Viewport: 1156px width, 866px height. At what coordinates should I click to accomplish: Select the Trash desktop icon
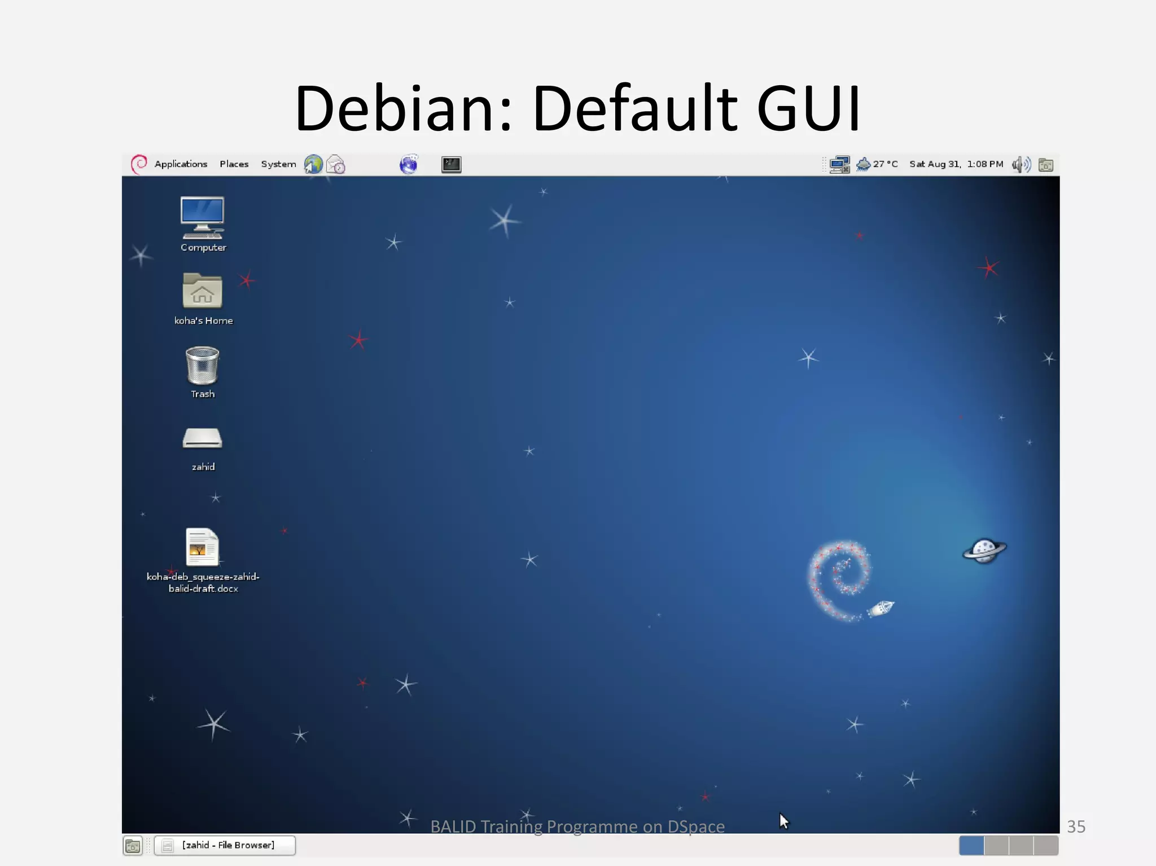202,366
